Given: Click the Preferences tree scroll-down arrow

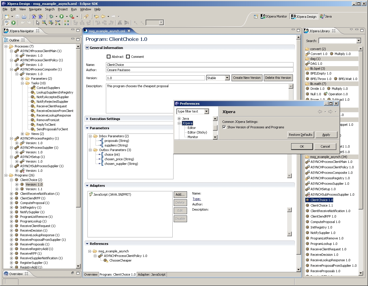Looking at the screenshot, I should point(215,137).
